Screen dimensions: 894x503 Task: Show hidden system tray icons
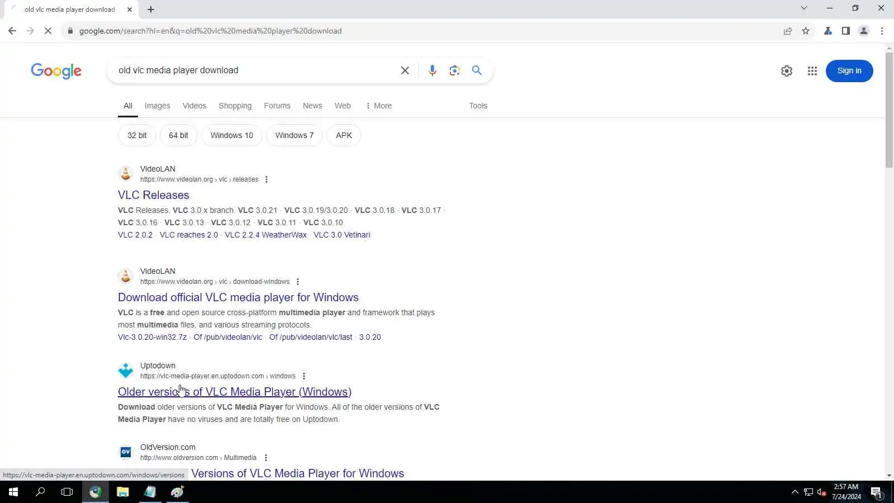(x=795, y=492)
